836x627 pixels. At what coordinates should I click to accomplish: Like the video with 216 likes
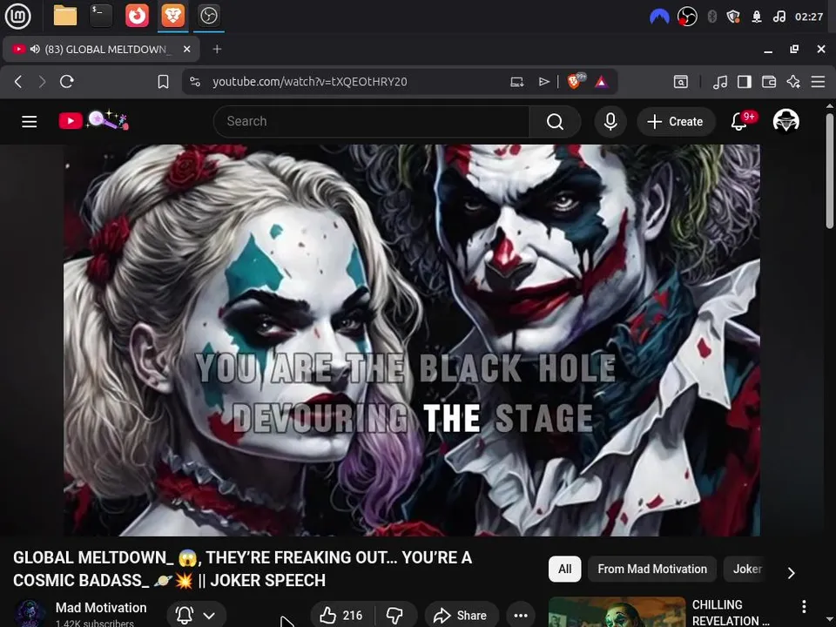342,616
